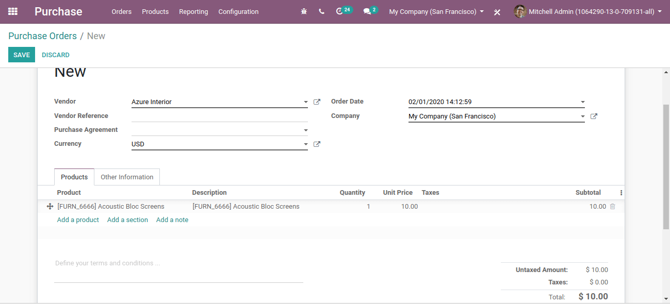This screenshot has height=304, width=670.
Task: Open column options three-dot menu
Action: 621,193
